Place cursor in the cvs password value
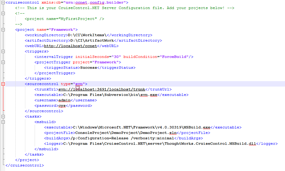Image resolution: width=285 pixels, height=171 pixels. (x=62, y=106)
